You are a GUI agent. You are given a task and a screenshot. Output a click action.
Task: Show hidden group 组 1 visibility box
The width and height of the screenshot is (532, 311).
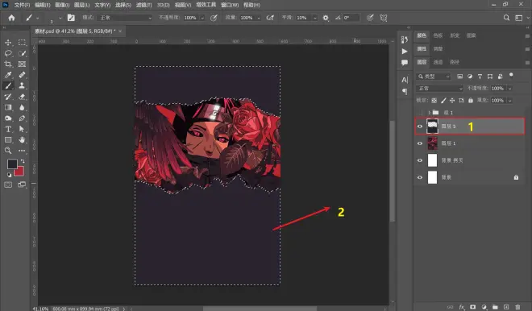420,112
